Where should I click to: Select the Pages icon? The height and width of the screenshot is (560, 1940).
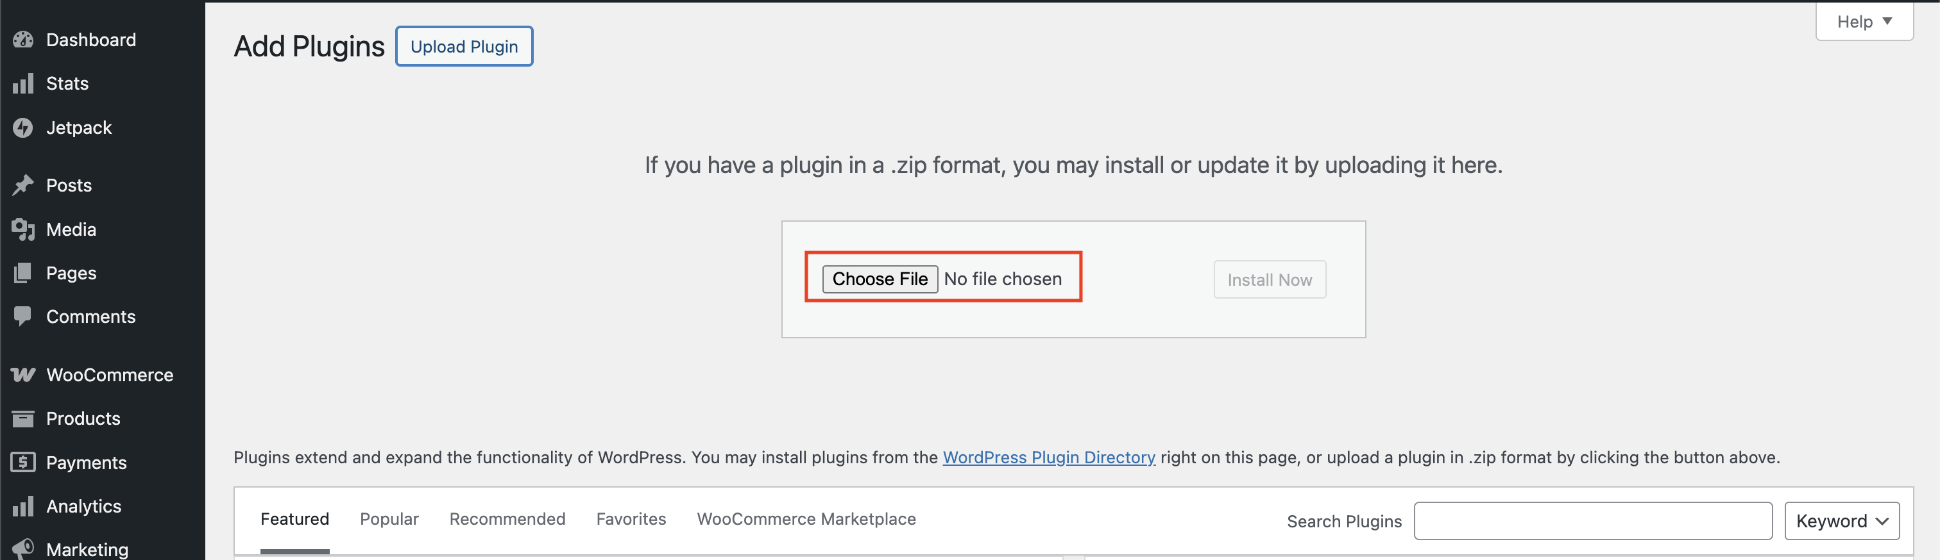[23, 272]
